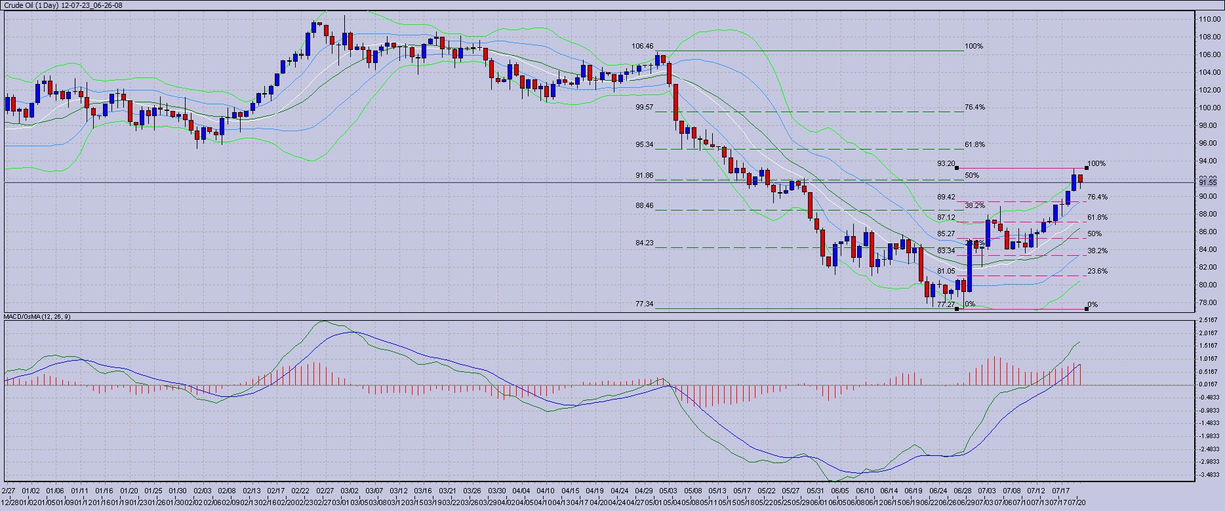
Task: Grab the Fibonacci anchor handle beside 93.20
Action: point(956,168)
